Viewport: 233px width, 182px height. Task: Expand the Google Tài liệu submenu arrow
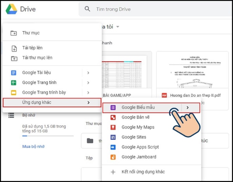[x=88, y=72]
